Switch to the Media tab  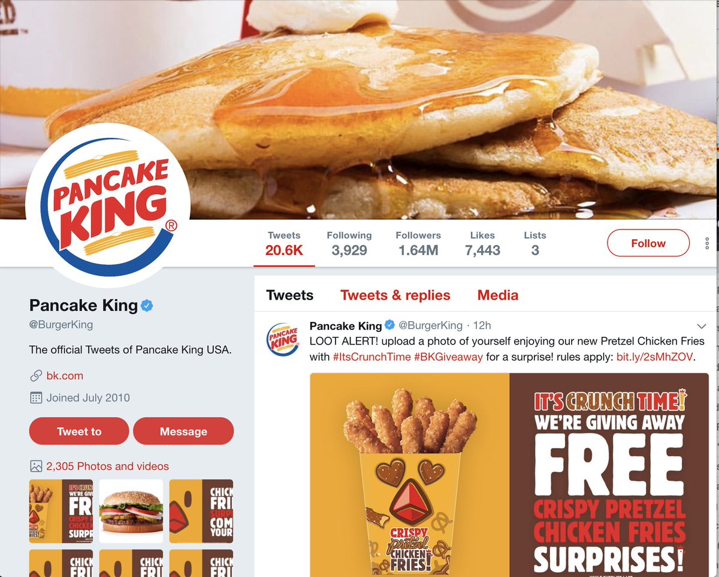click(498, 295)
